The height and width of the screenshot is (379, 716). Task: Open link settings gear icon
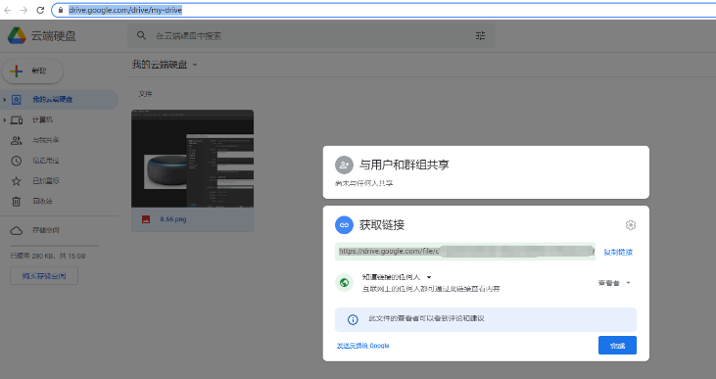(631, 225)
